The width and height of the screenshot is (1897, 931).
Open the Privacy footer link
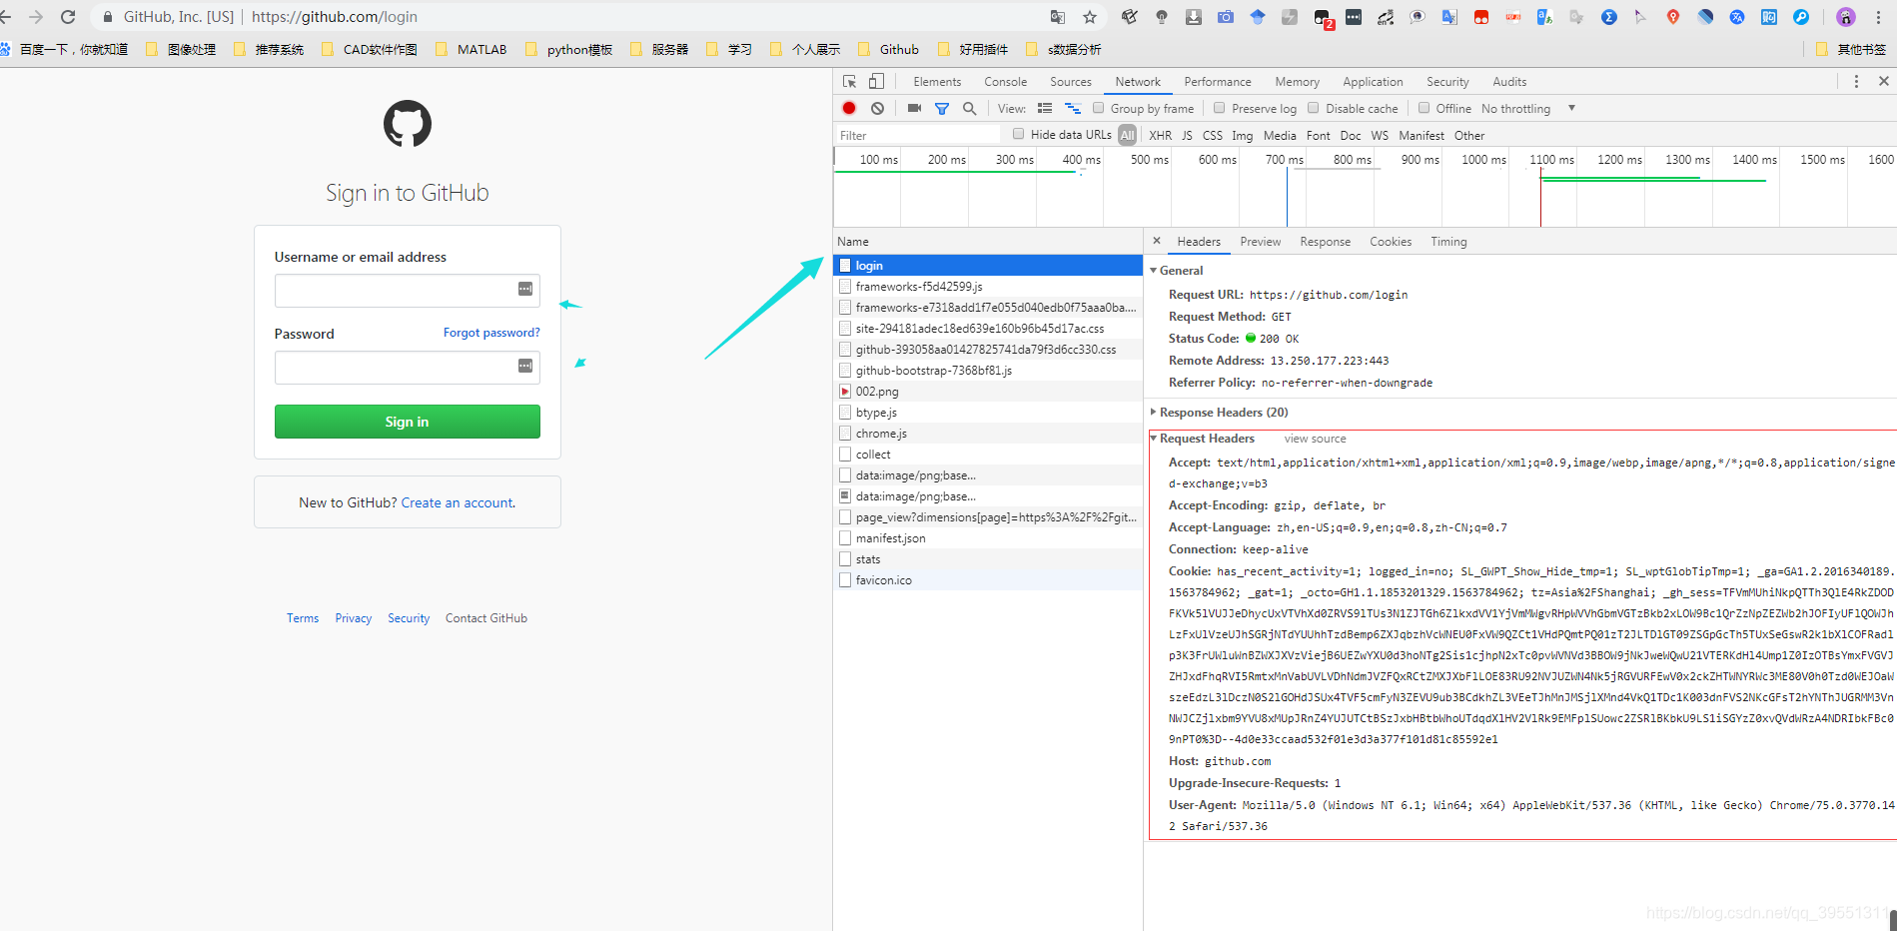coord(354,618)
